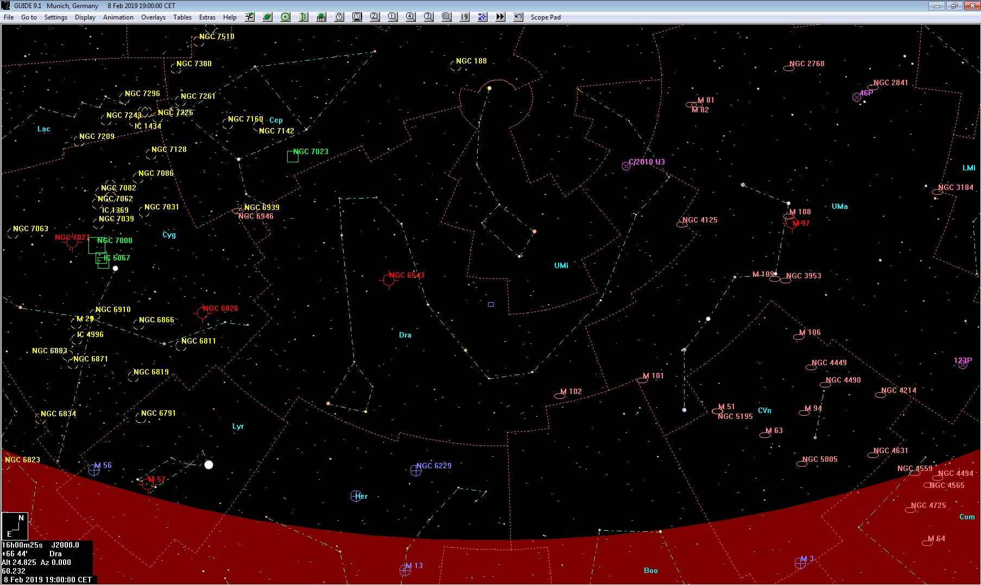The image size is (981, 585).
Task: Click the monitor clock current-time icon
Action: pyautogui.click(x=357, y=17)
